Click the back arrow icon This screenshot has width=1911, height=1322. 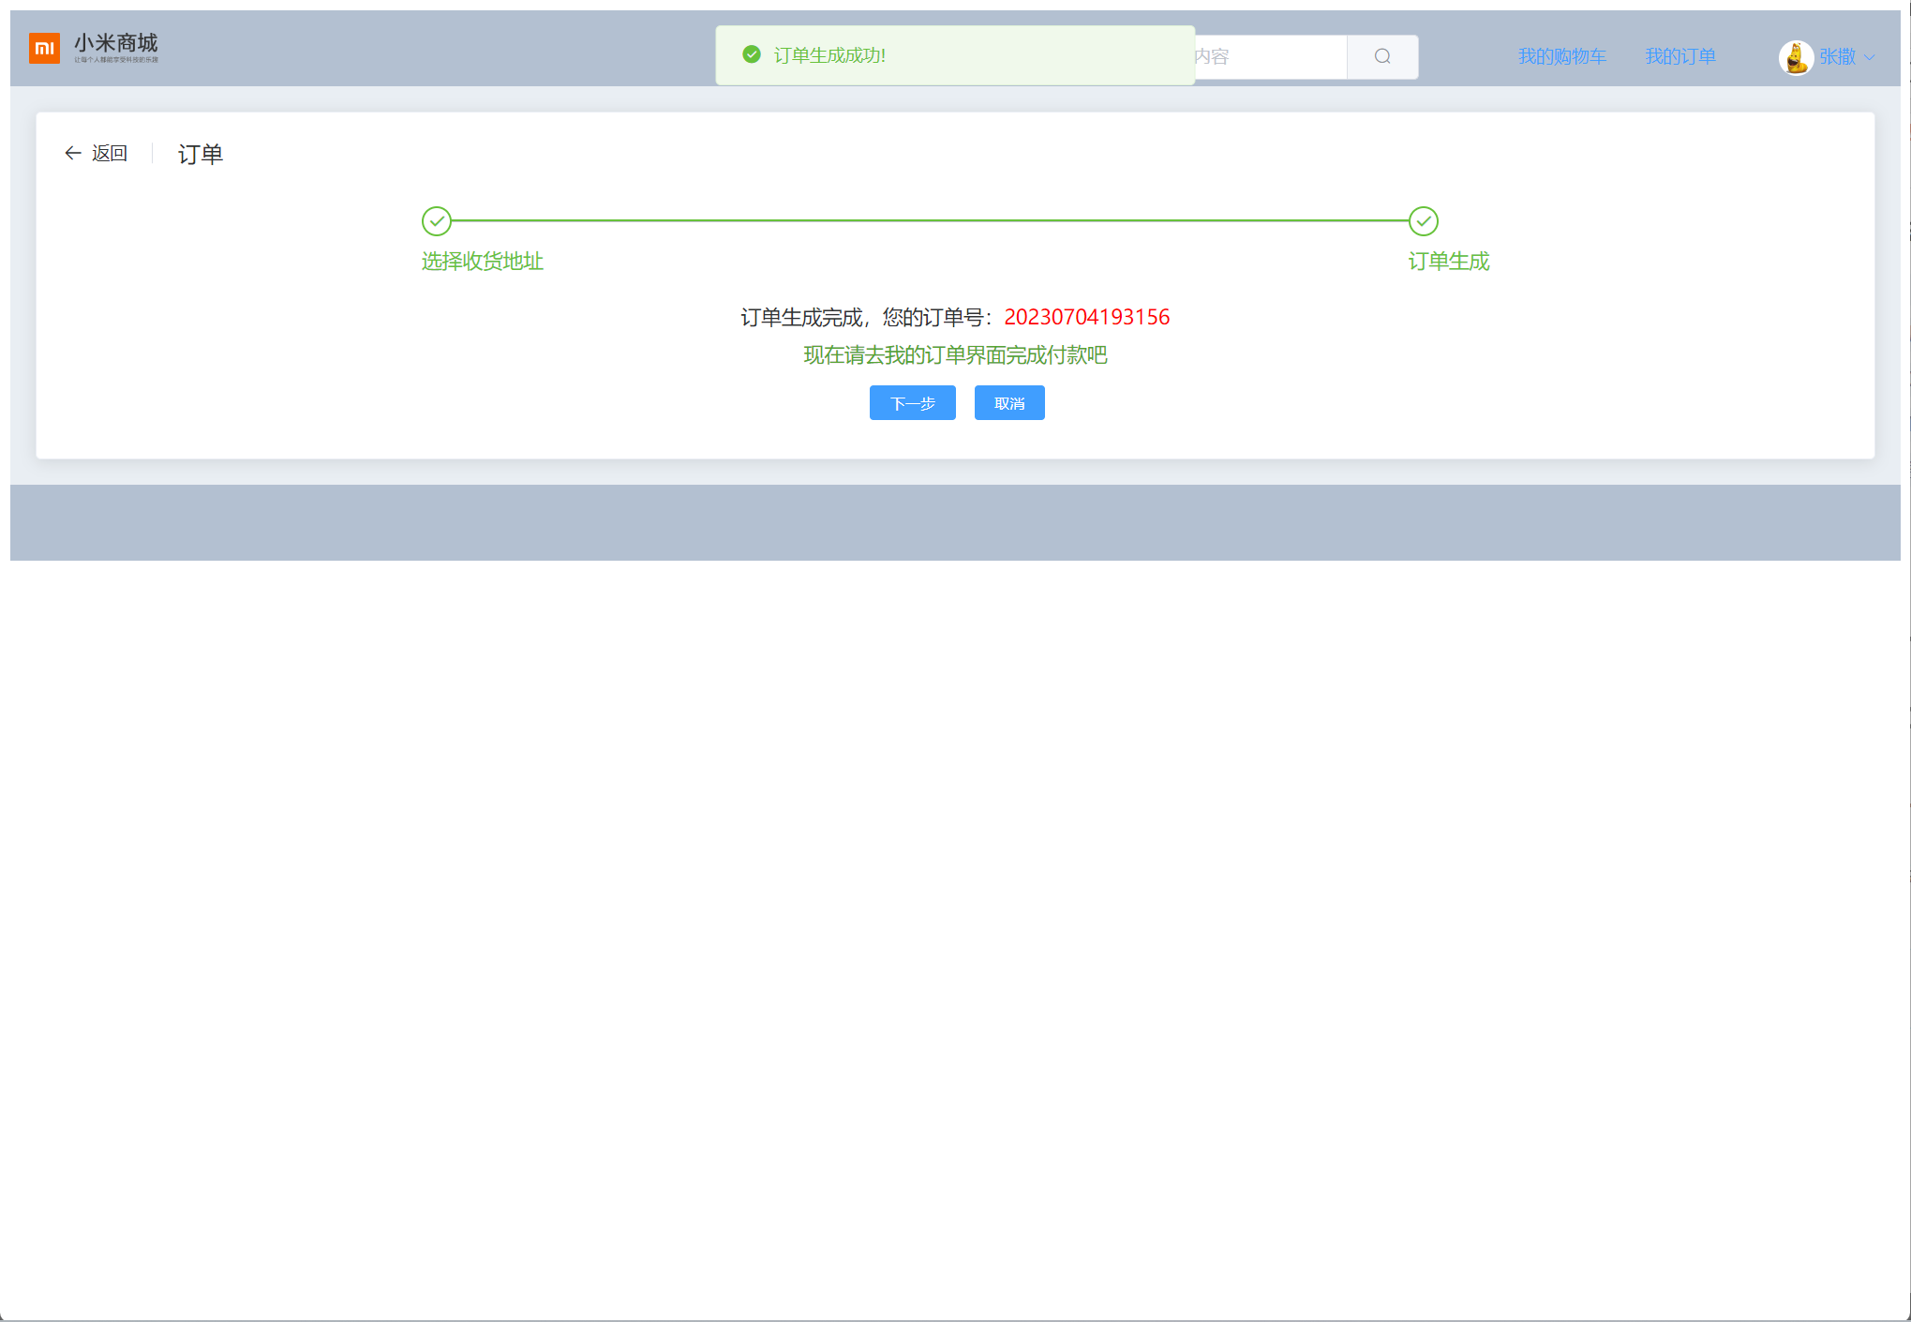(x=72, y=153)
